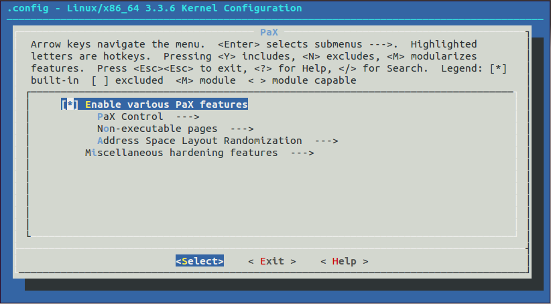Image resolution: width=551 pixels, height=304 pixels.
Task: Open Address Space Layout Randomization entry
Action: (200, 141)
